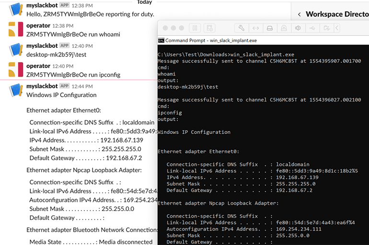Click 'whoami' in the Command Prompt output
Viewport: 369px width, 245px height.
pos(166,74)
